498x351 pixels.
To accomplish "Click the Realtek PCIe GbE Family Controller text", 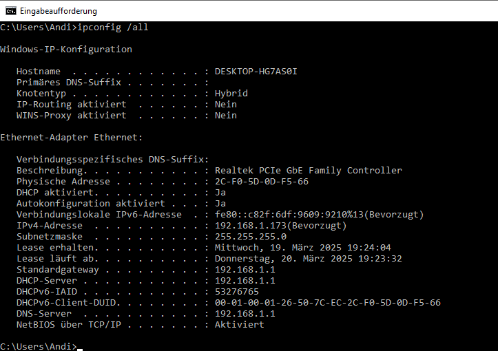I will coord(309,171).
